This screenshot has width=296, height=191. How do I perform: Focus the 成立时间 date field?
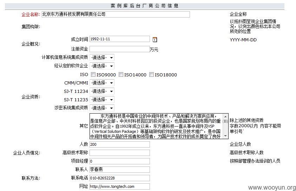tap(120, 39)
